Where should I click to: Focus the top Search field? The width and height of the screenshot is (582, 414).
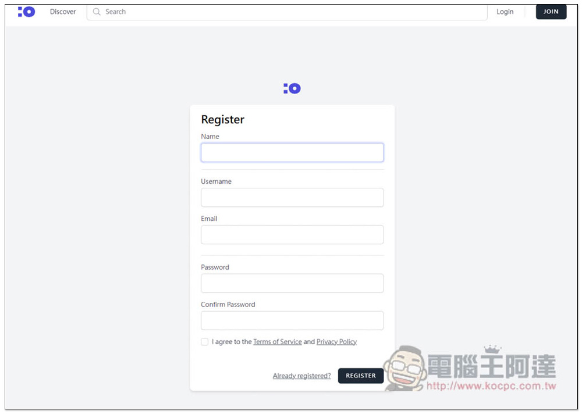point(287,12)
